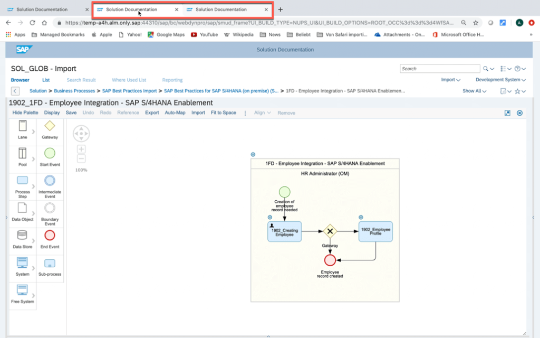Viewport: 540px width, 338px height.
Task: Click Export in the diagram toolbar
Action: point(152,113)
